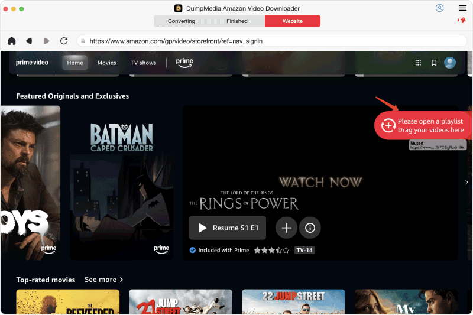The image size is (473, 315).
Task: Switch to the Finished tab
Action: click(237, 21)
